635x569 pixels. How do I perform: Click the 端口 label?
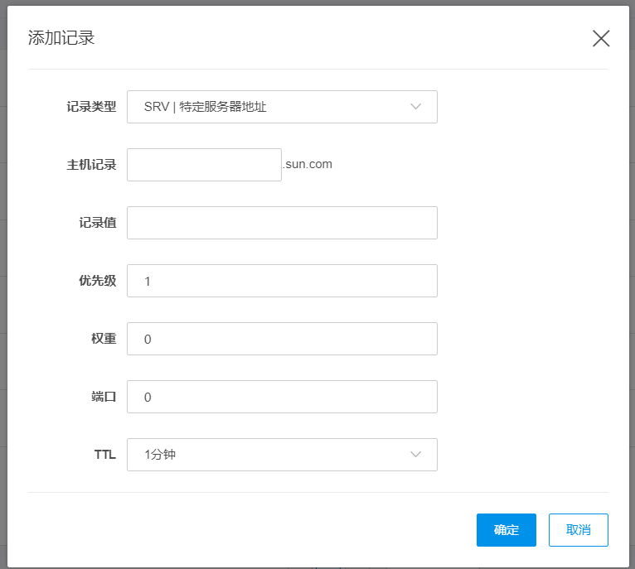pyautogui.click(x=103, y=397)
